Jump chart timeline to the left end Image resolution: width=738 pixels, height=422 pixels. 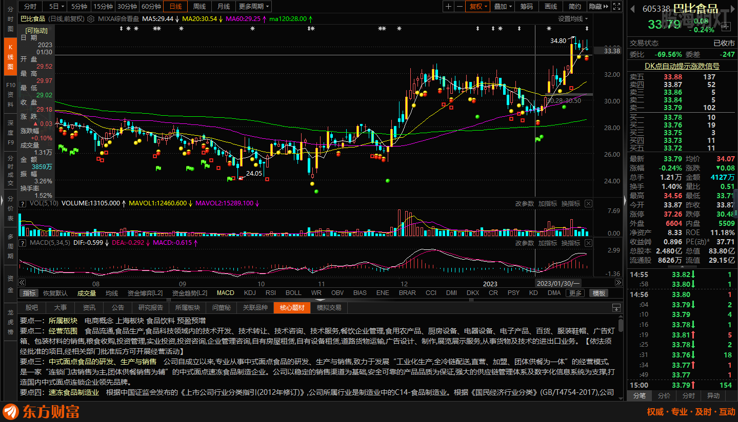tap(22, 283)
